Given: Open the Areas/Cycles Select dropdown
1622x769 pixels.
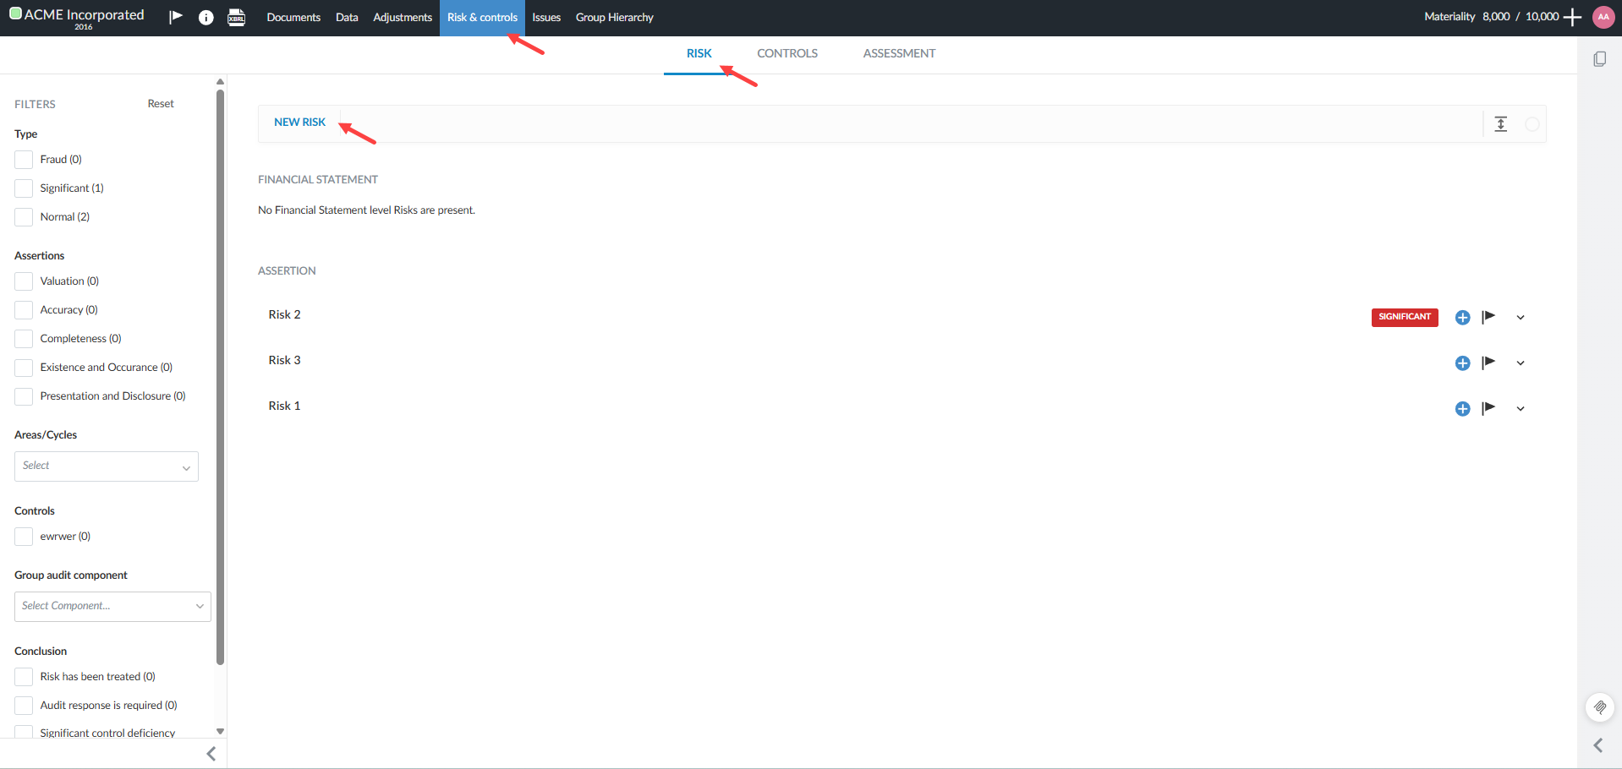Looking at the screenshot, I should click(107, 466).
